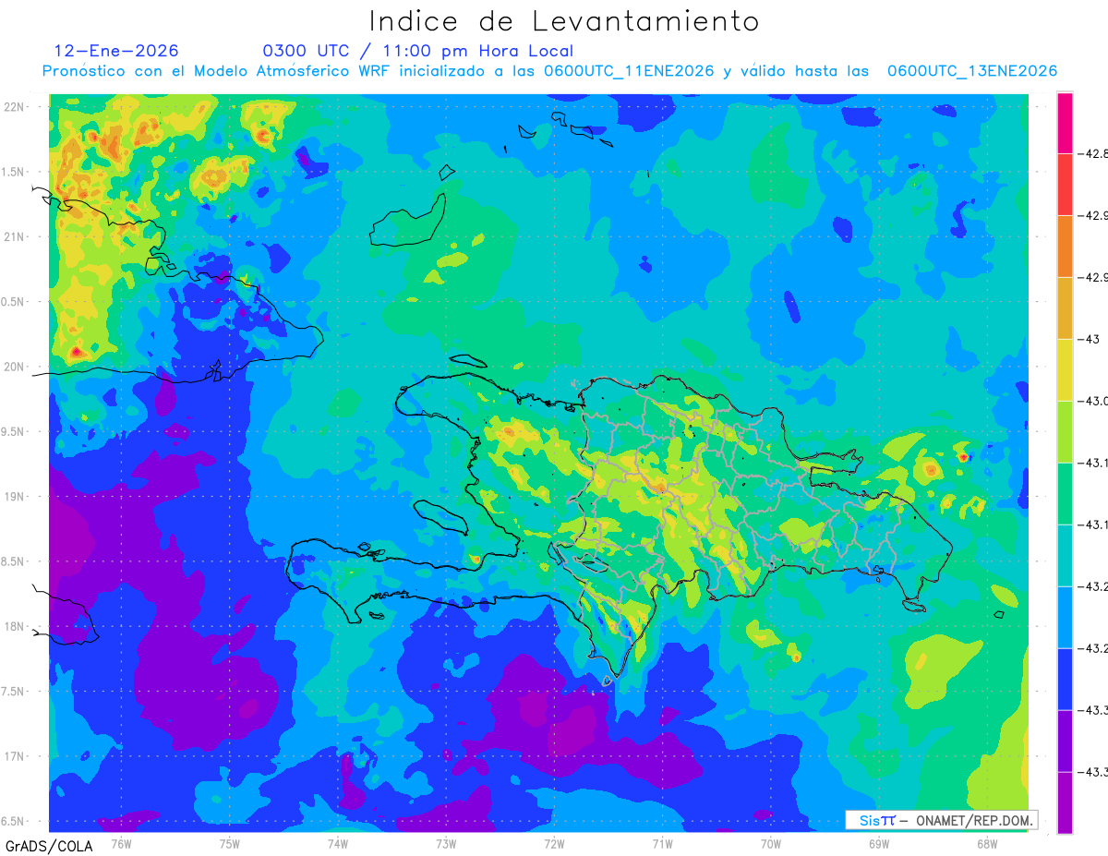
Task: Click the 73W longitude label
Action: (446, 843)
